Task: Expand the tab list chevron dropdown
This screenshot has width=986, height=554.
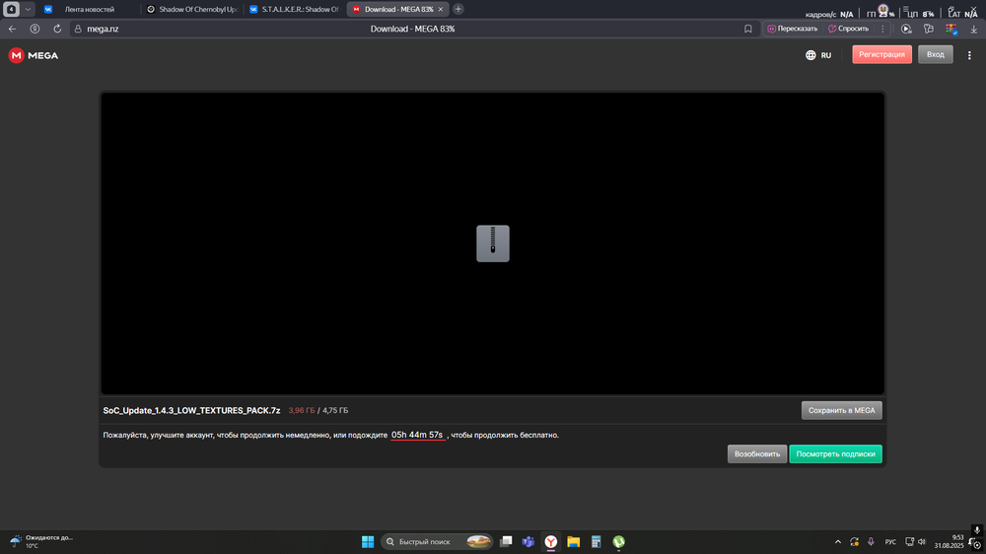Action: [28, 9]
